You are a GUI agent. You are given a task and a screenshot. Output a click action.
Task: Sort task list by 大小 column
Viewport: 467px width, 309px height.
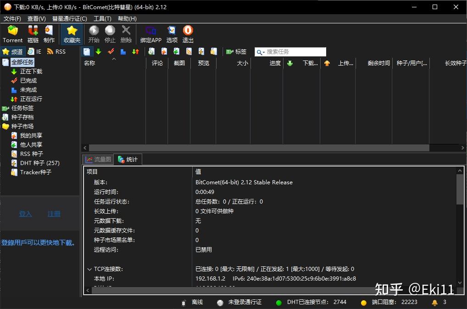pyautogui.click(x=233, y=63)
